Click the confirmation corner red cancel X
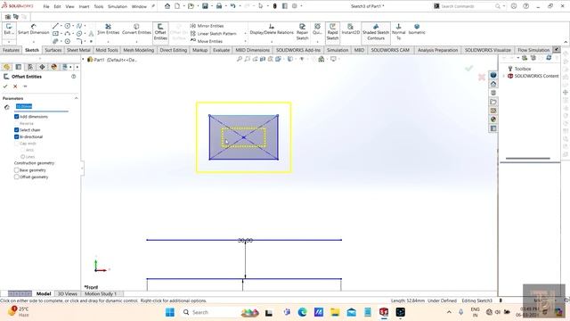The image size is (570, 321). 482,77
